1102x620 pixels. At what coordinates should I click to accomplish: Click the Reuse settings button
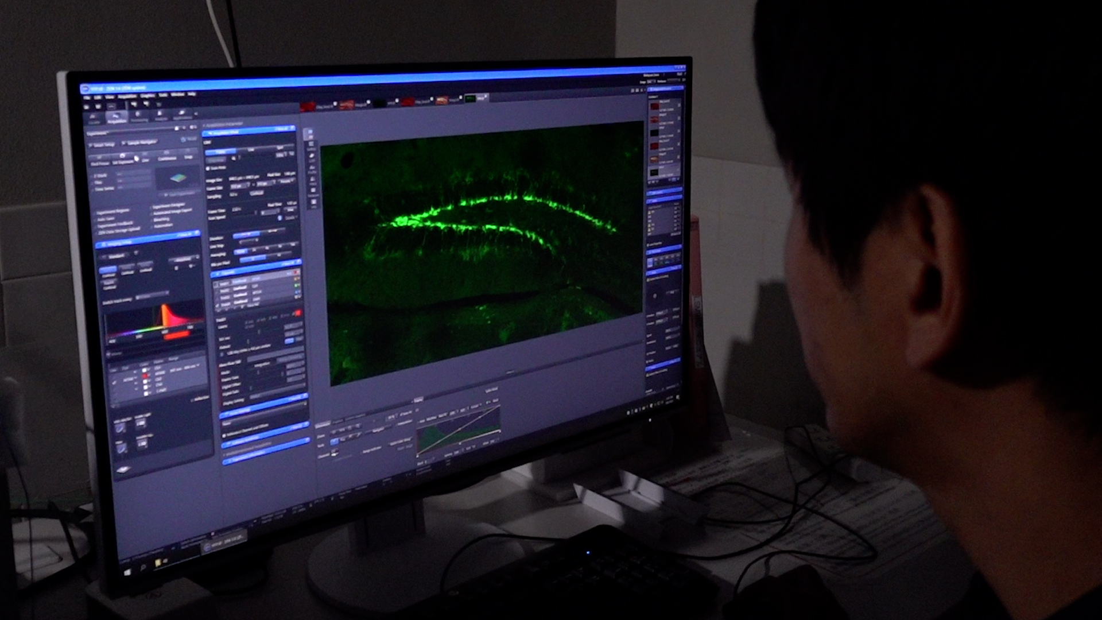(x=189, y=139)
